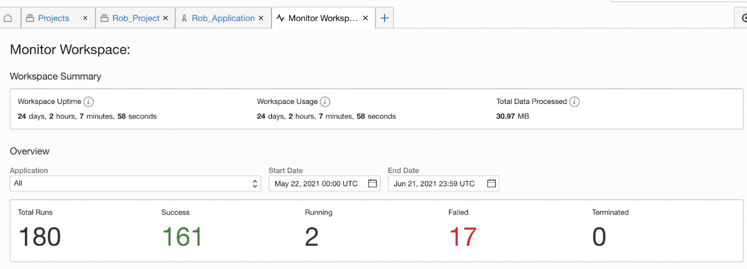Screen dimensions: 747x269
Task: Click the Workspace Uptime info icon
Action: tap(89, 102)
